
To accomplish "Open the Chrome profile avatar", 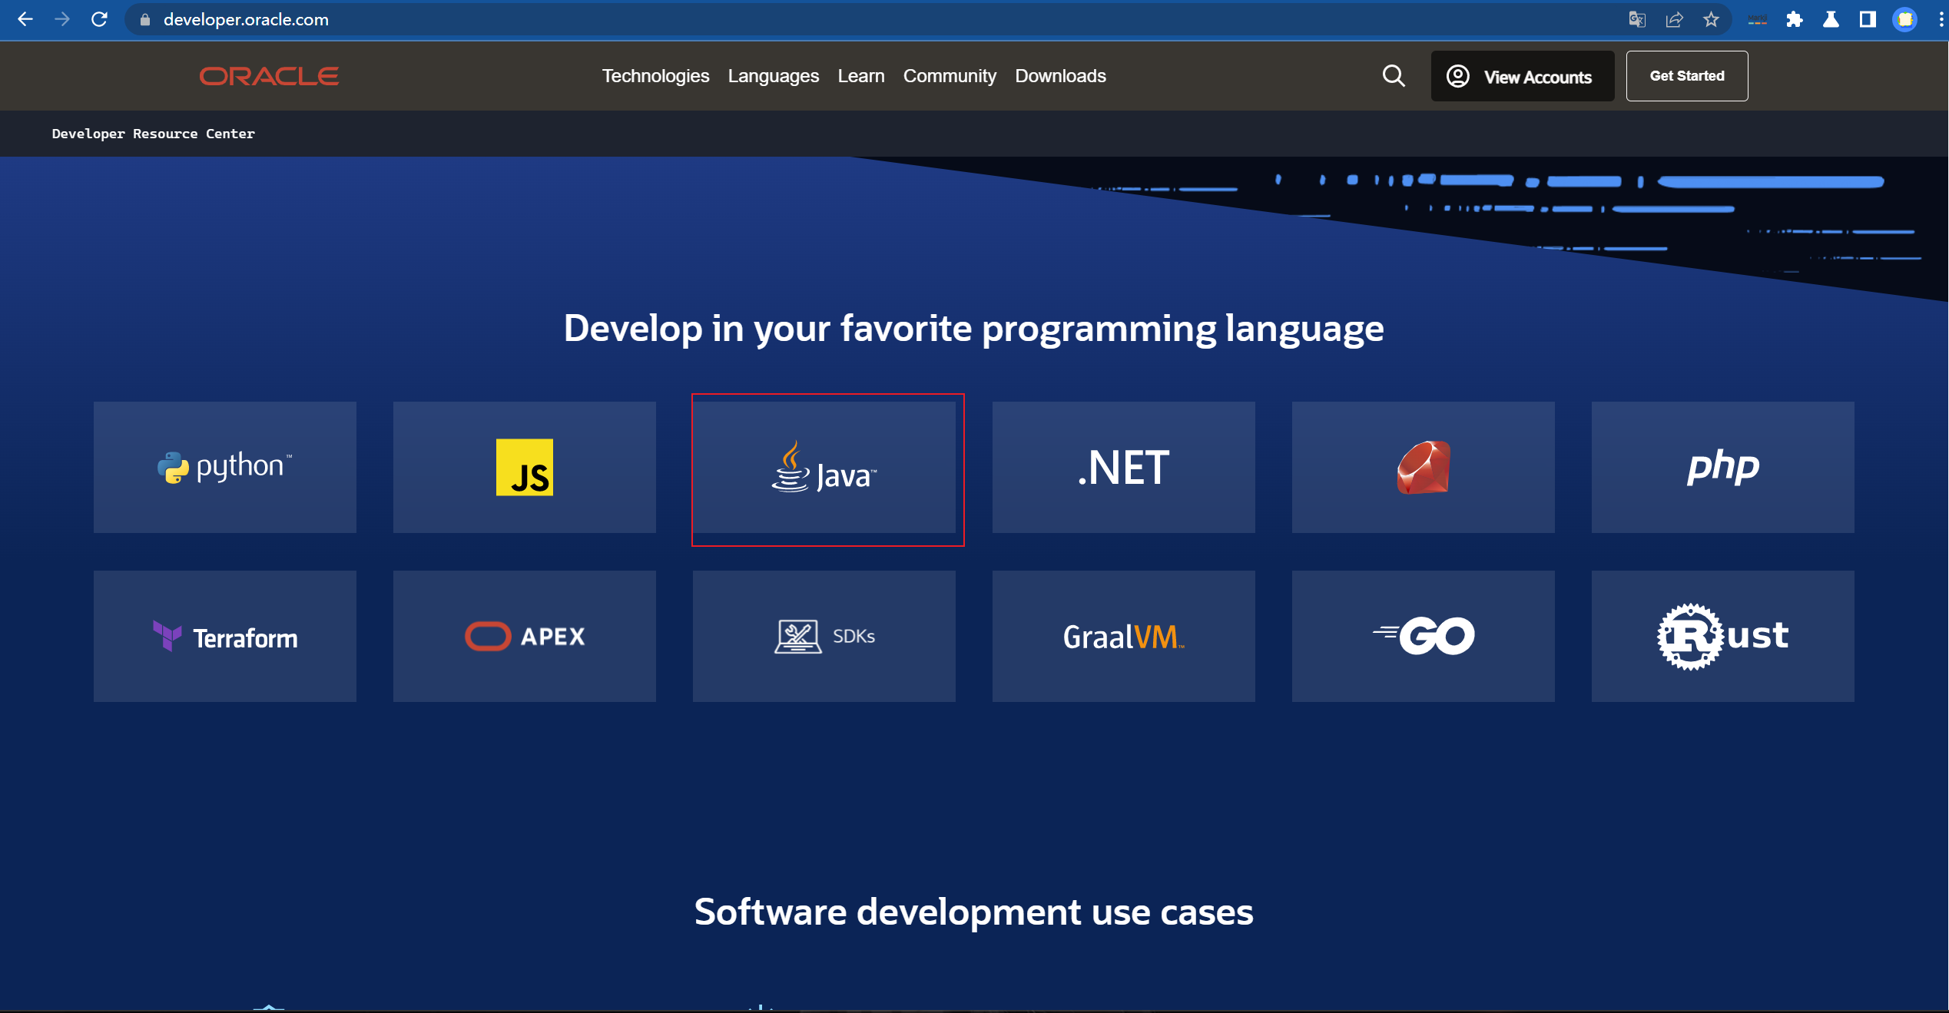I will tap(1904, 20).
